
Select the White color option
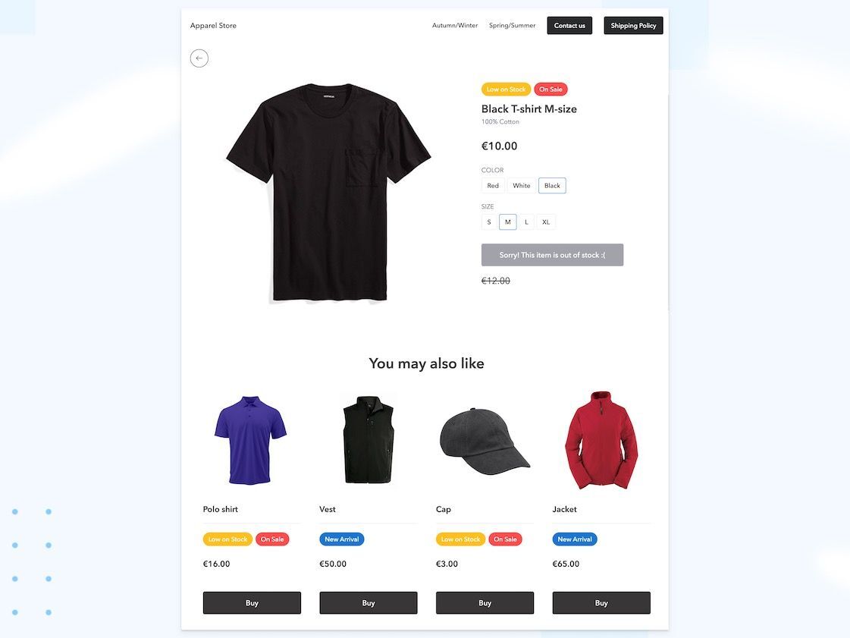coord(522,186)
